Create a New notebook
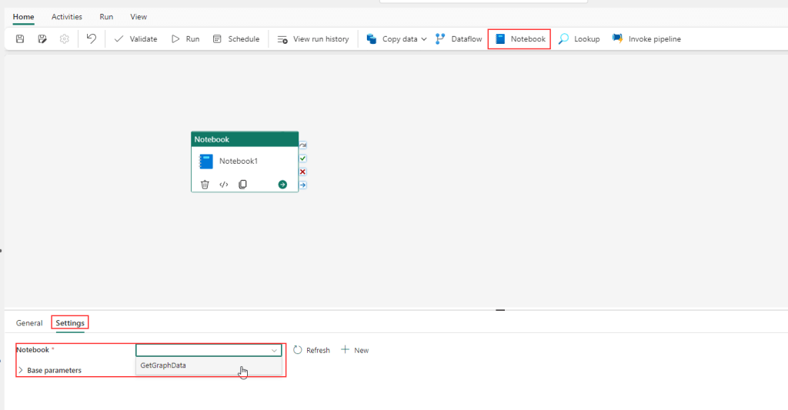The image size is (788, 410). click(x=355, y=350)
